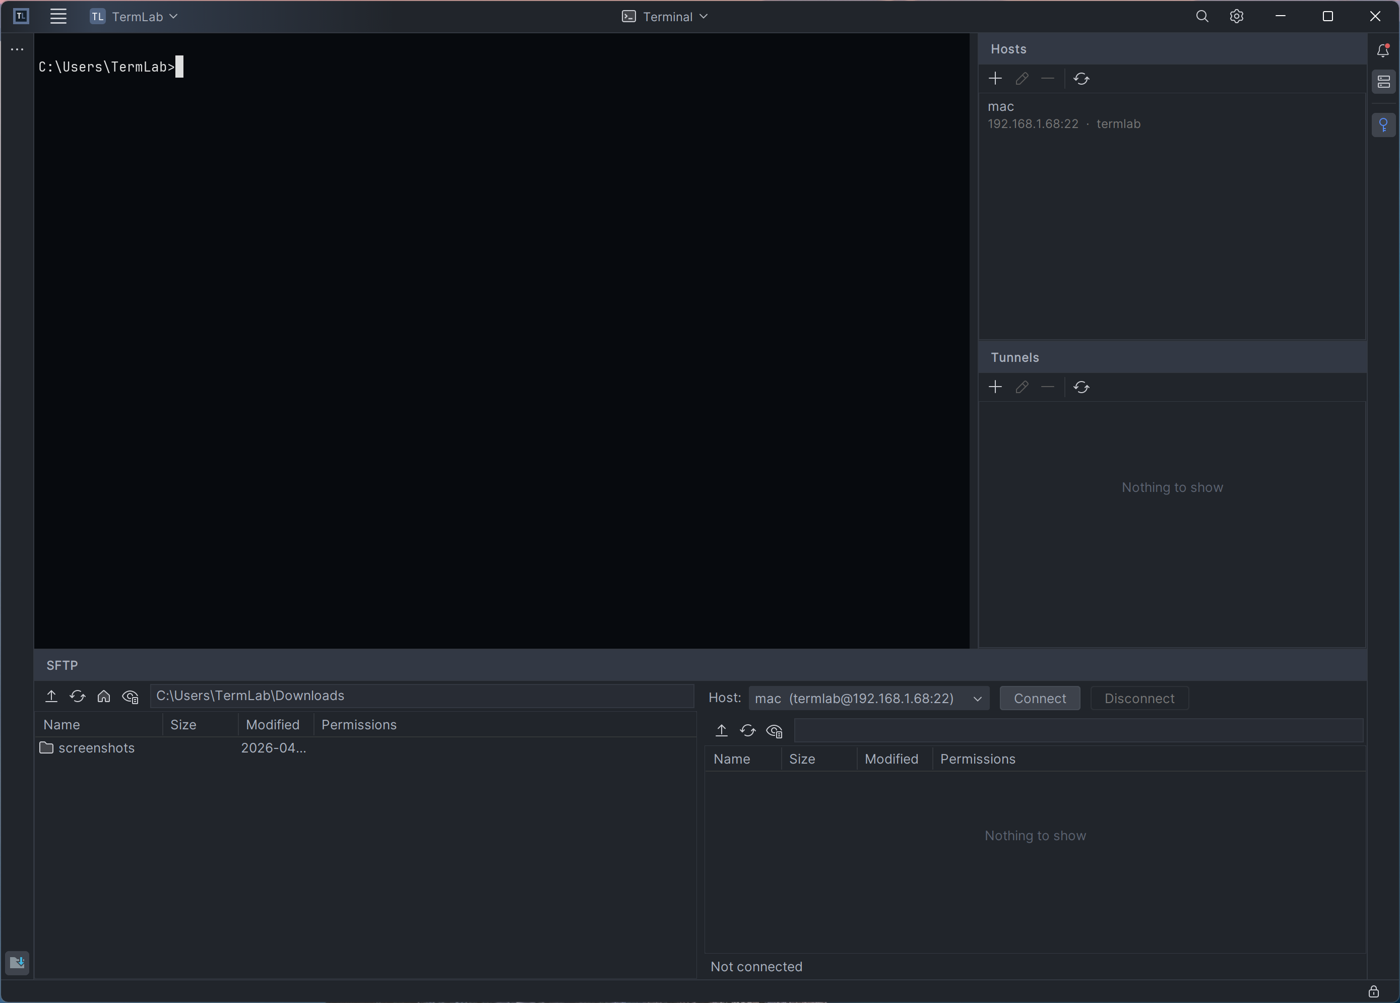Open the SSH keys panel in the right sidebar
Viewport: 1400px width, 1003px height.
pyautogui.click(x=1383, y=126)
